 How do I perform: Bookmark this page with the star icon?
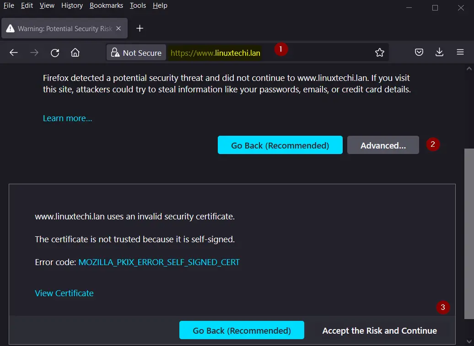[379, 53]
